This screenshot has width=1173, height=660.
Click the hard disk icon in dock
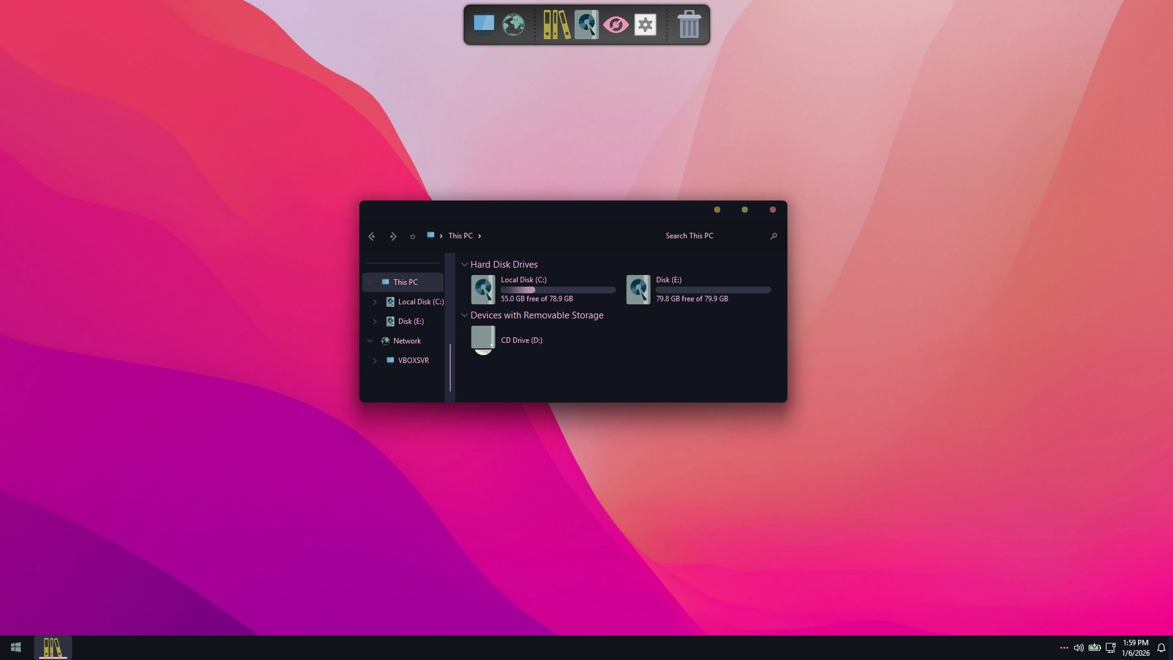(x=586, y=24)
